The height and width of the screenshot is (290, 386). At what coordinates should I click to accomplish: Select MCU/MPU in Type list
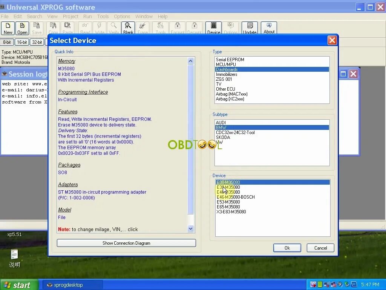[x=272, y=64]
